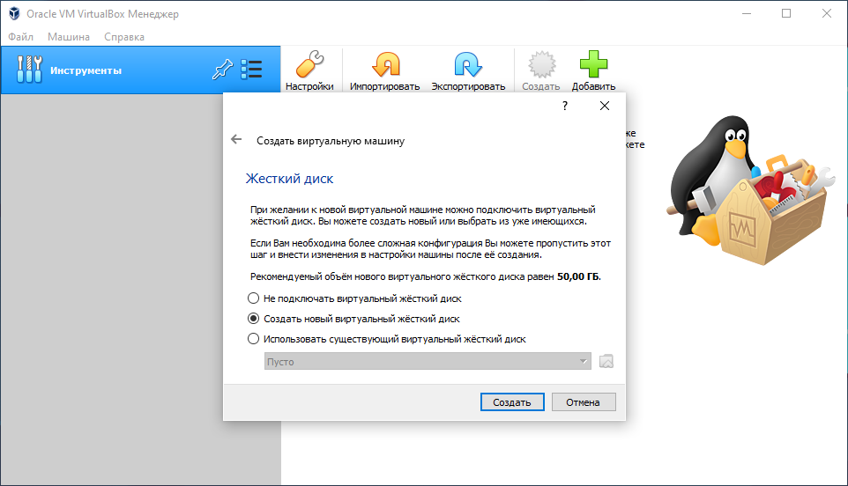Screen dimensions: 848x486
Task: Open the Машина menu
Action: 69,37
